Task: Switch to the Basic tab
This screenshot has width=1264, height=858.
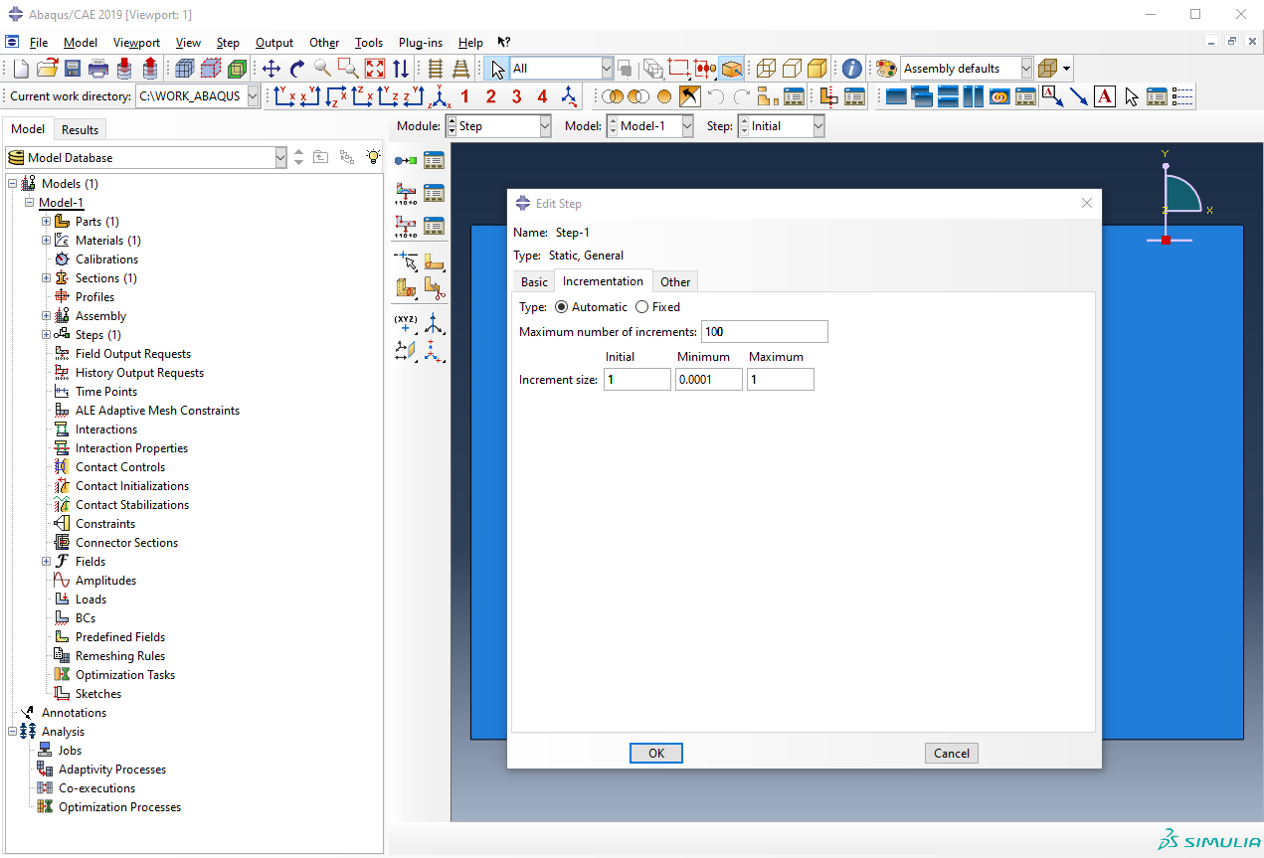Action: coord(534,282)
